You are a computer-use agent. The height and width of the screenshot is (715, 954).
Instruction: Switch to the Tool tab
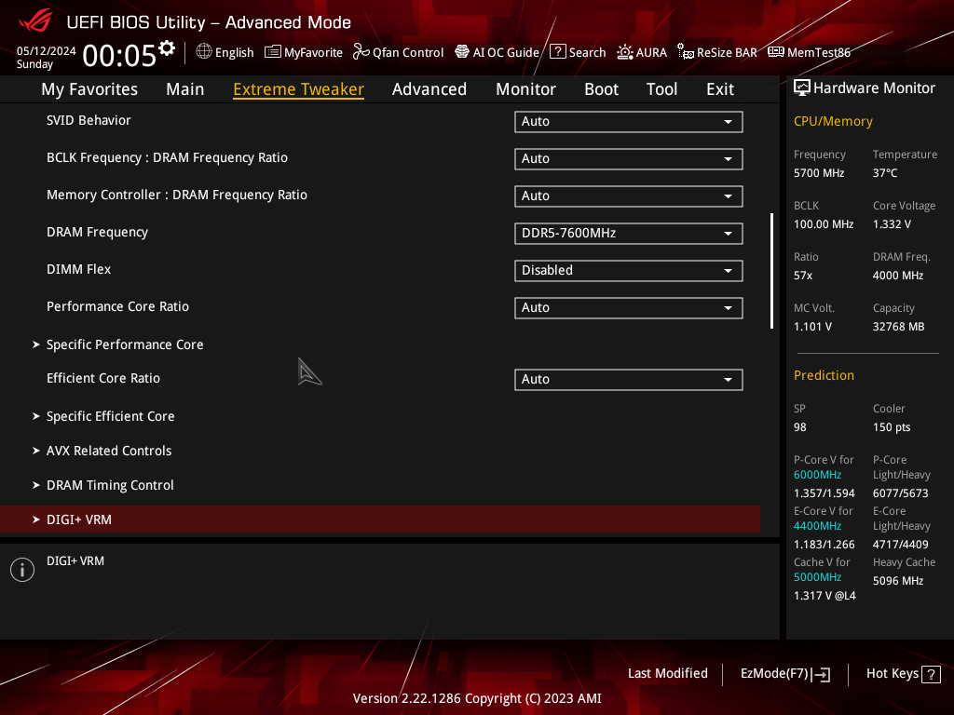(661, 89)
